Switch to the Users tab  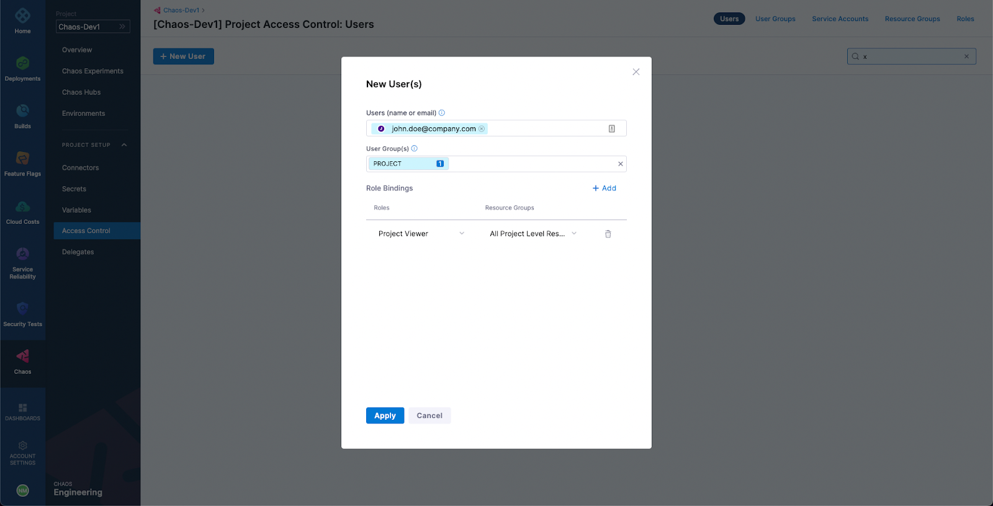(x=729, y=19)
